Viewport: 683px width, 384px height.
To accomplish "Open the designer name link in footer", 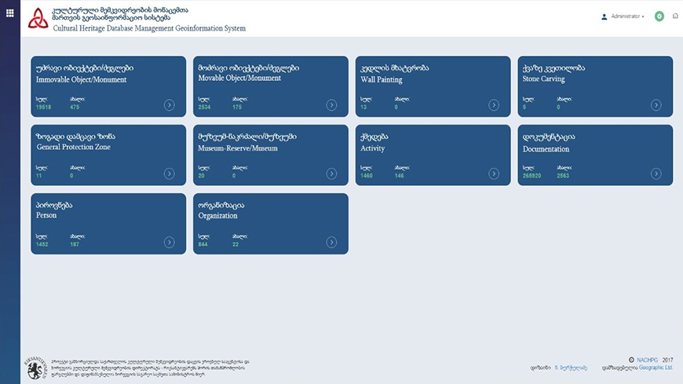I will 571,368.
